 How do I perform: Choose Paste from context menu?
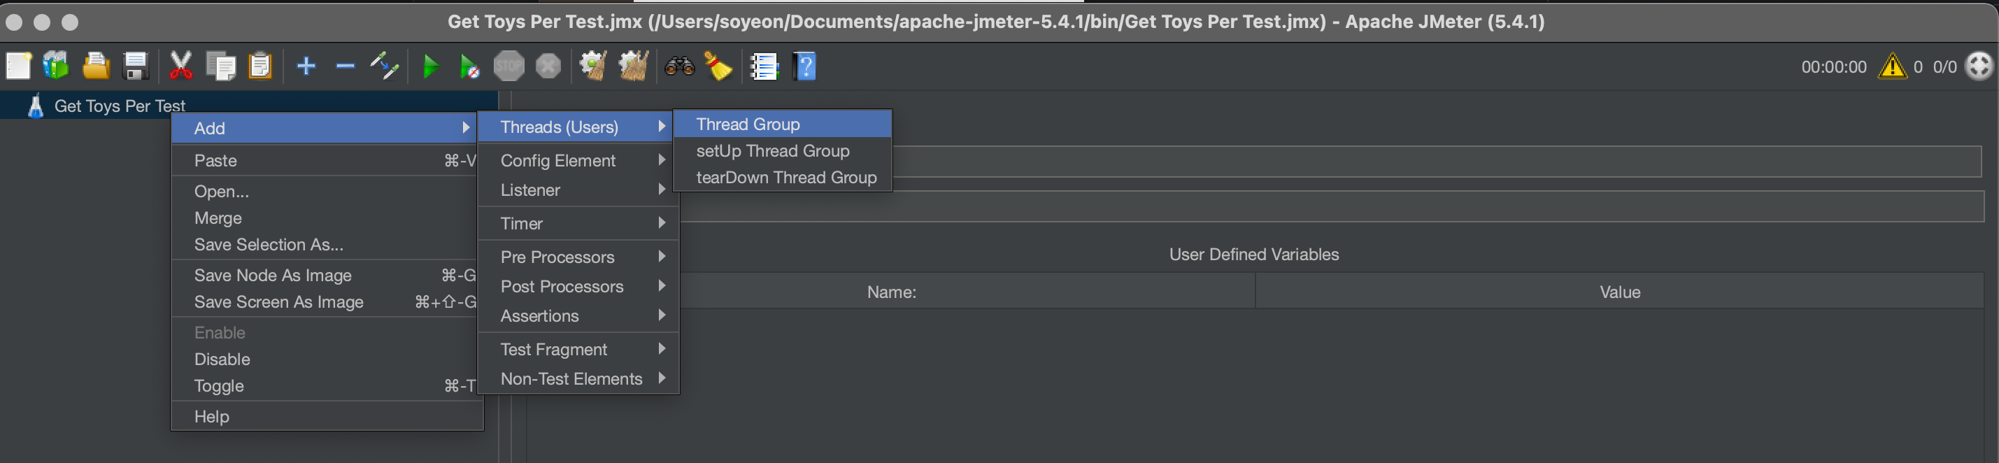pyautogui.click(x=325, y=161)
